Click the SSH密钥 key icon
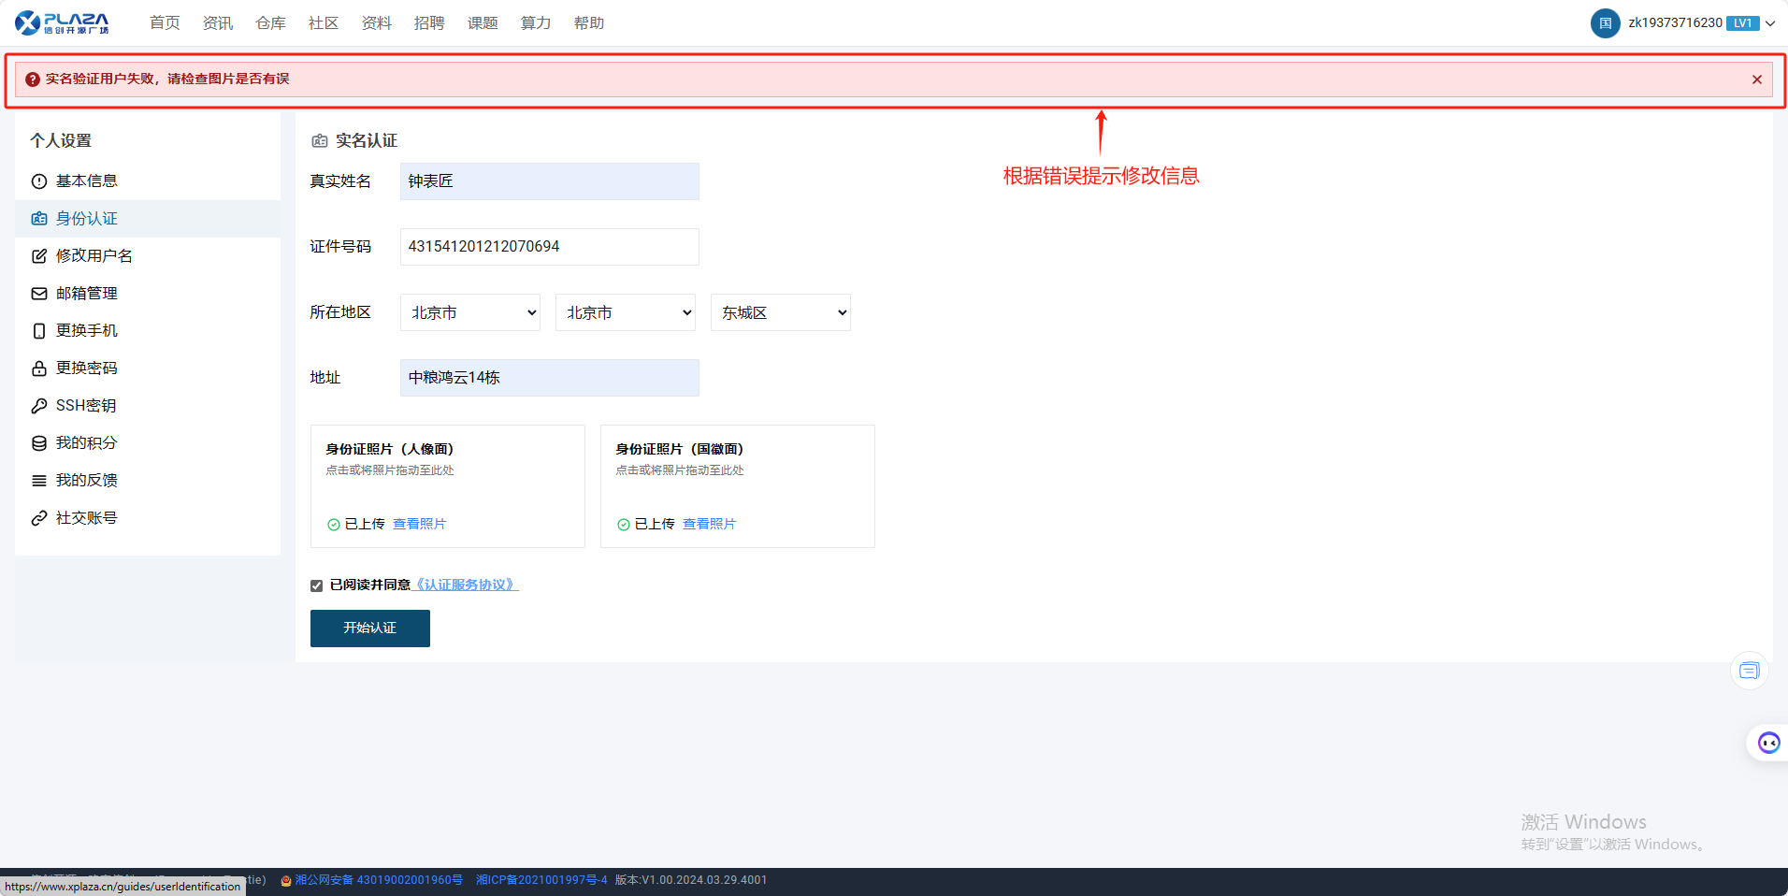Viewport: 1788px width, 896px height. [x=39, y=406]
